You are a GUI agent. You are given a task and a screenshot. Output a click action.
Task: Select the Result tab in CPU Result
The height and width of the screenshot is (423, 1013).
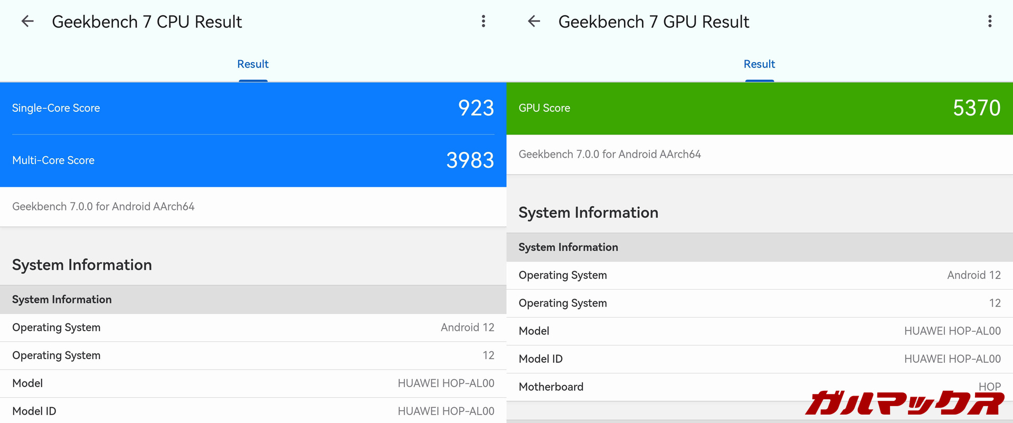[253, 64]
